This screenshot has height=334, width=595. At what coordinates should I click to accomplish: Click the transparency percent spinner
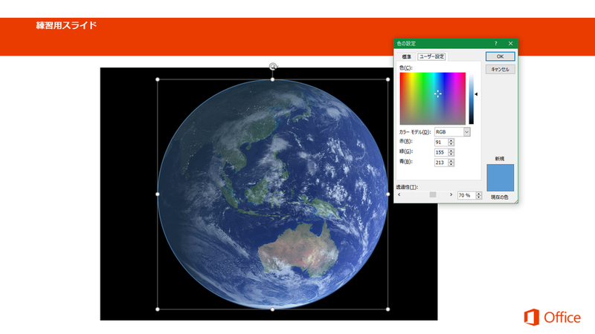(x=478, y=194)
